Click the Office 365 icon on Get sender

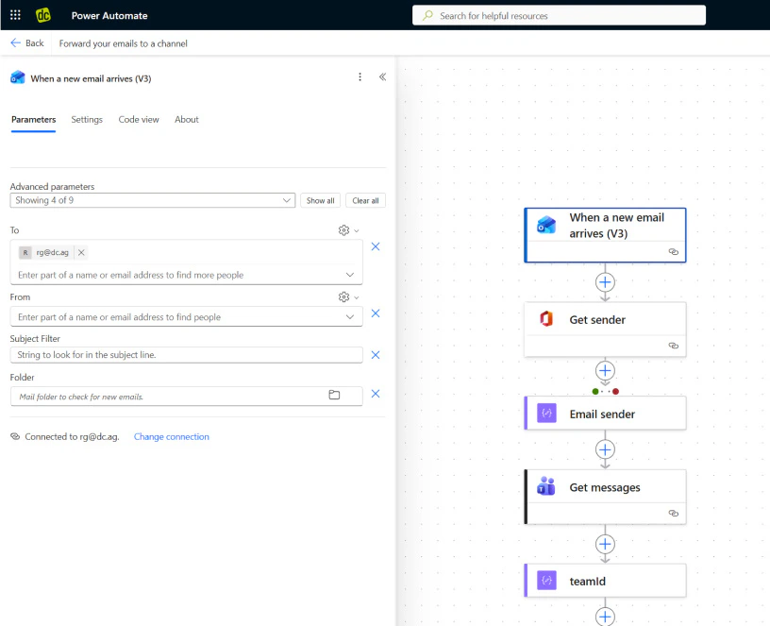coord(546,319)
